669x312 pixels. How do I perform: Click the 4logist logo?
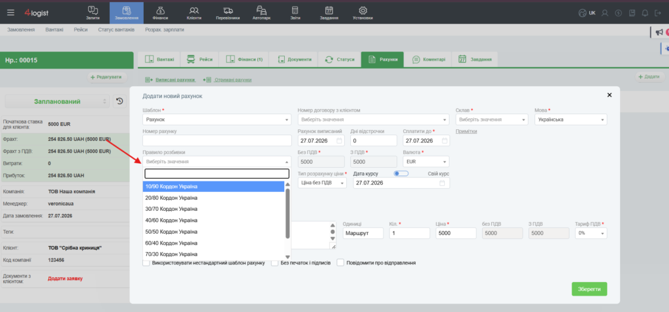coord(37,13)
